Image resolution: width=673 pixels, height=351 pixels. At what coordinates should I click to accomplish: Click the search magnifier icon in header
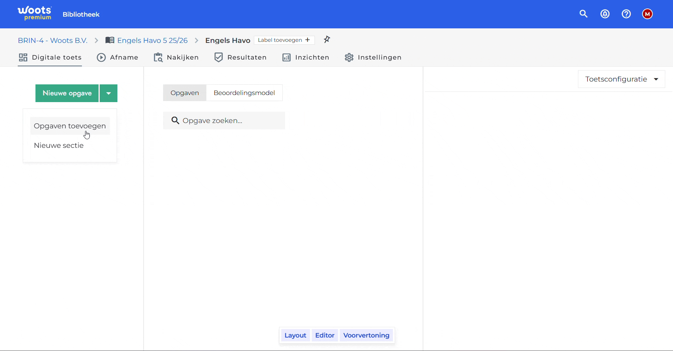(x=583, y=14)
